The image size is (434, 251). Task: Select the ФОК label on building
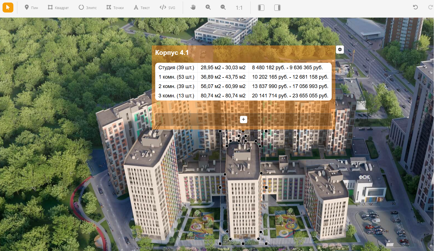(364, 177)
